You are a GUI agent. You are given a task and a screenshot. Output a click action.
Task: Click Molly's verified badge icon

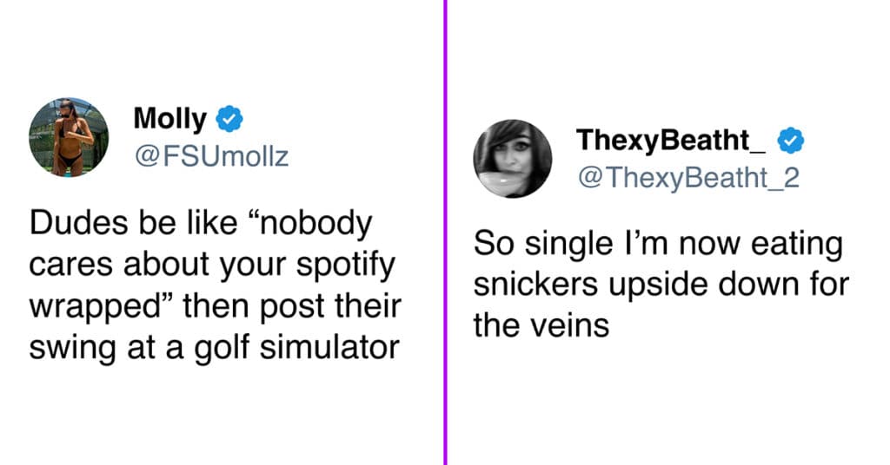(x=229, y=119)
